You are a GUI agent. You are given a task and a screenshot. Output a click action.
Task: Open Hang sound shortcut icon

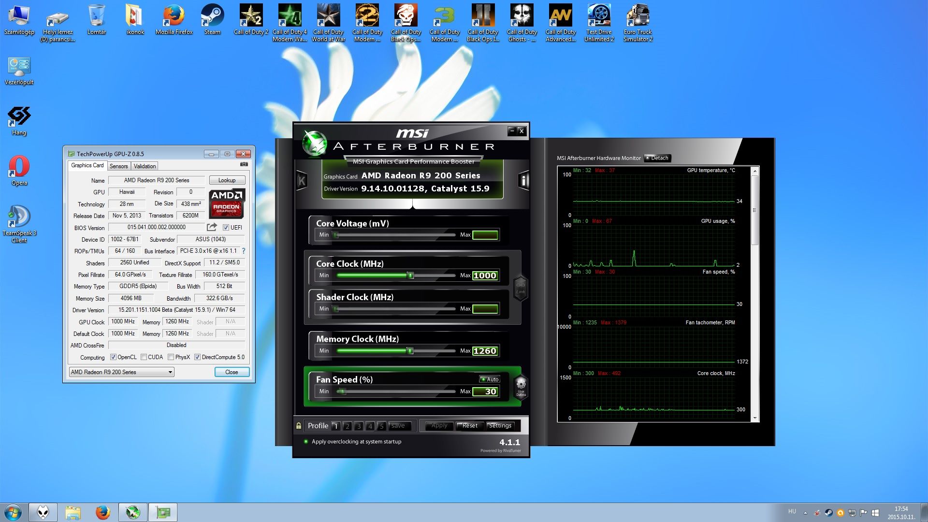point(19,121)
